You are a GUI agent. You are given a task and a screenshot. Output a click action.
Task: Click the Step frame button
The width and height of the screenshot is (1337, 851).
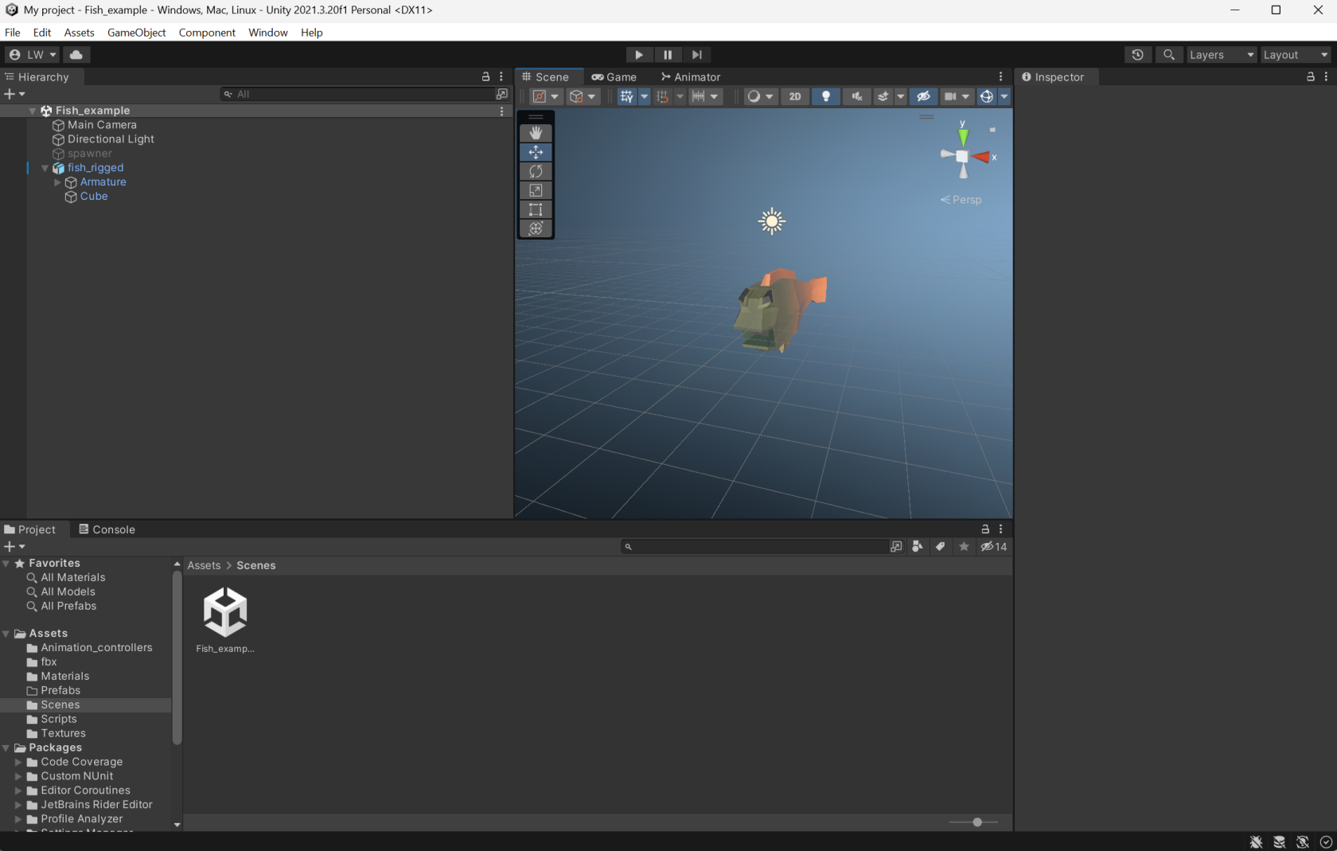tap(696, 55)
